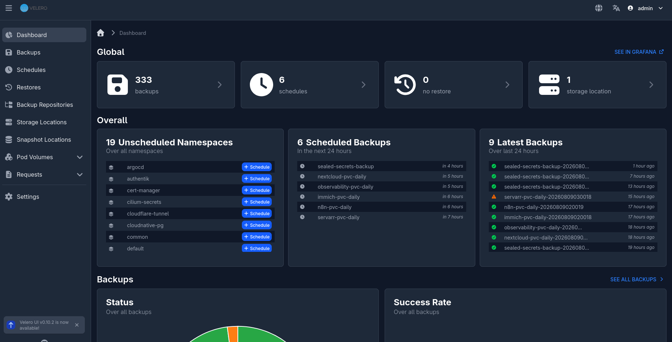Image resolution: width=672 pixels, height=342 pixels.
Task: Click the orange slice of status pie chart
Action: (233, 334)
